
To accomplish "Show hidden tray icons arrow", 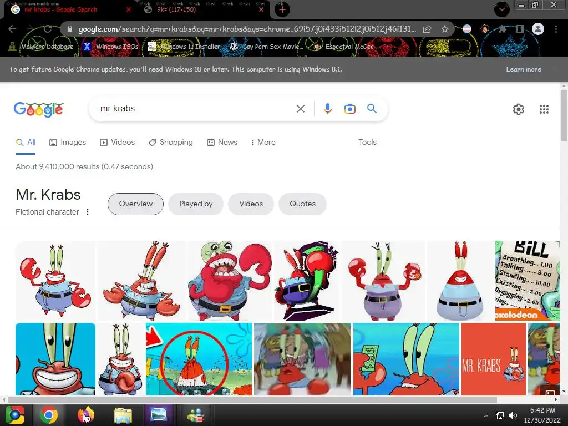I will pyautogui.click(x=486, y=415).
